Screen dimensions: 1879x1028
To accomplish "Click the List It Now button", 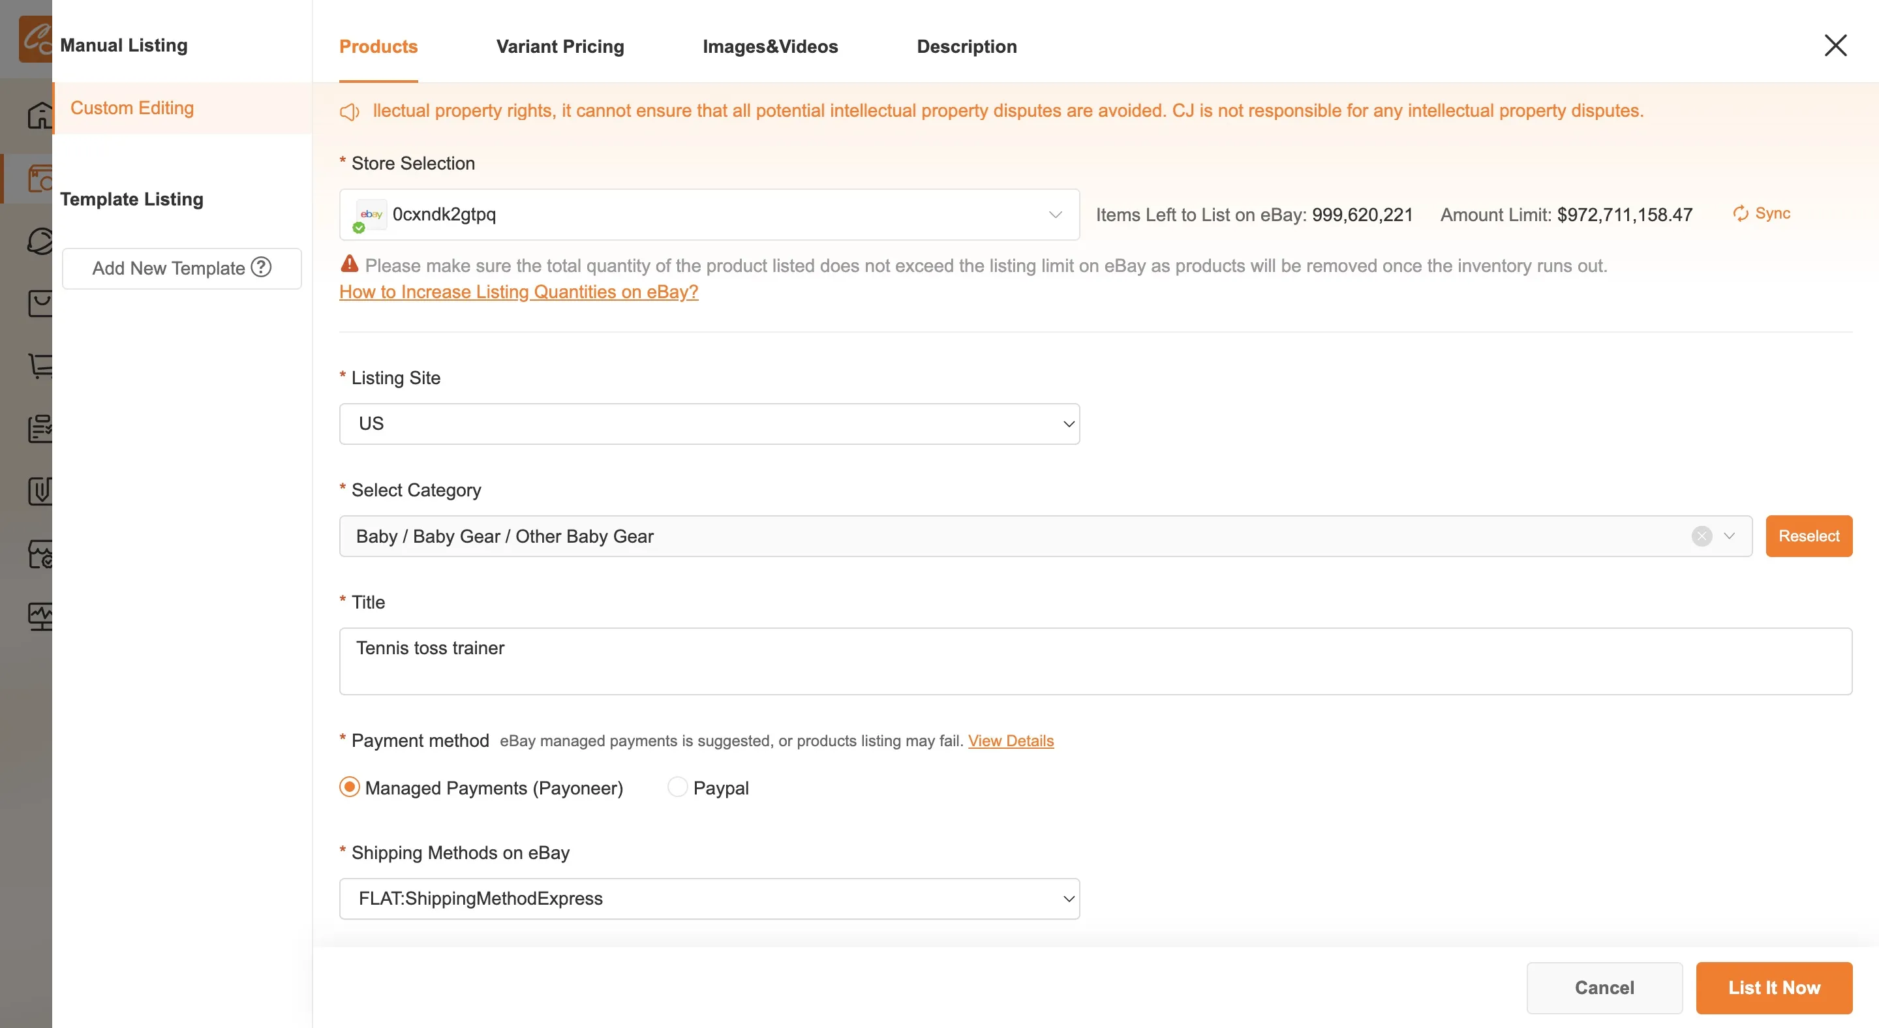I will (x=1774, y=988).
